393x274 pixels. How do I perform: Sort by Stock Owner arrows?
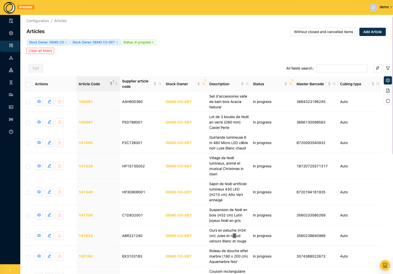pyautogui.click(x=199, y=84)
